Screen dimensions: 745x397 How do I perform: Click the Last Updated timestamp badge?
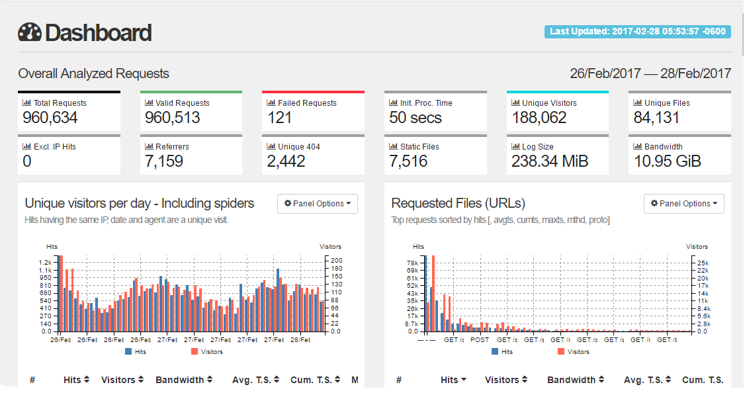coord(636,31)
